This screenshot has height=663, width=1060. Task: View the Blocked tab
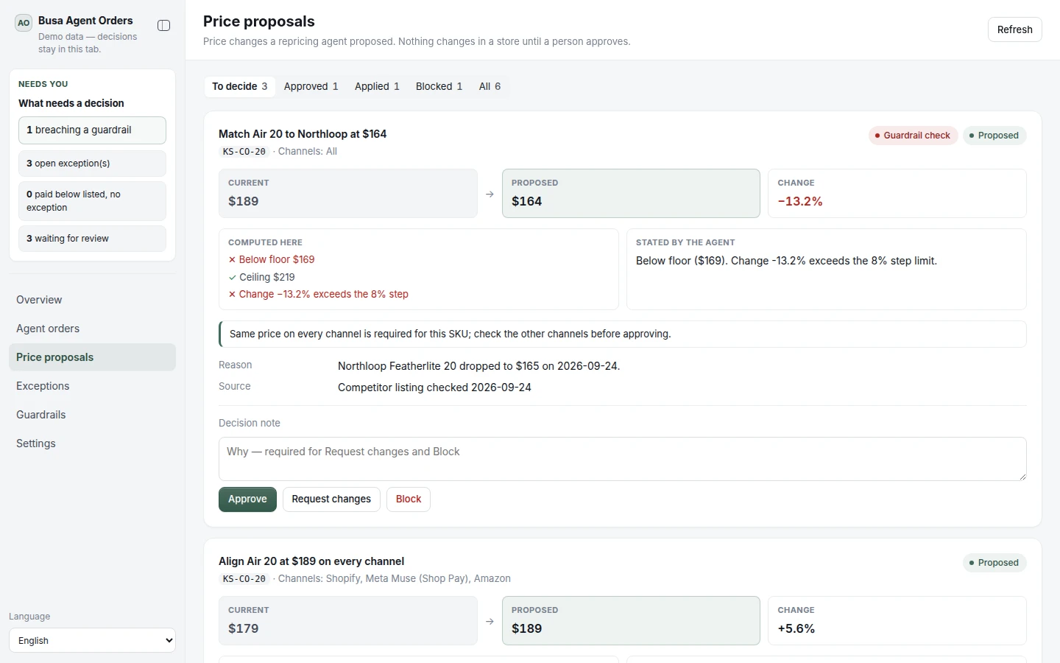coord(439,86)
